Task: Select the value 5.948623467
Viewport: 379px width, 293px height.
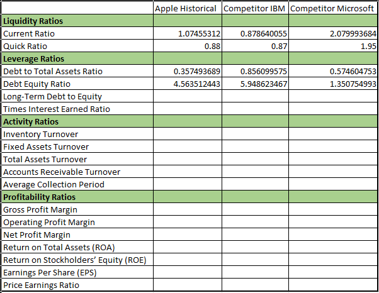Action: click(x=263, y=84)
